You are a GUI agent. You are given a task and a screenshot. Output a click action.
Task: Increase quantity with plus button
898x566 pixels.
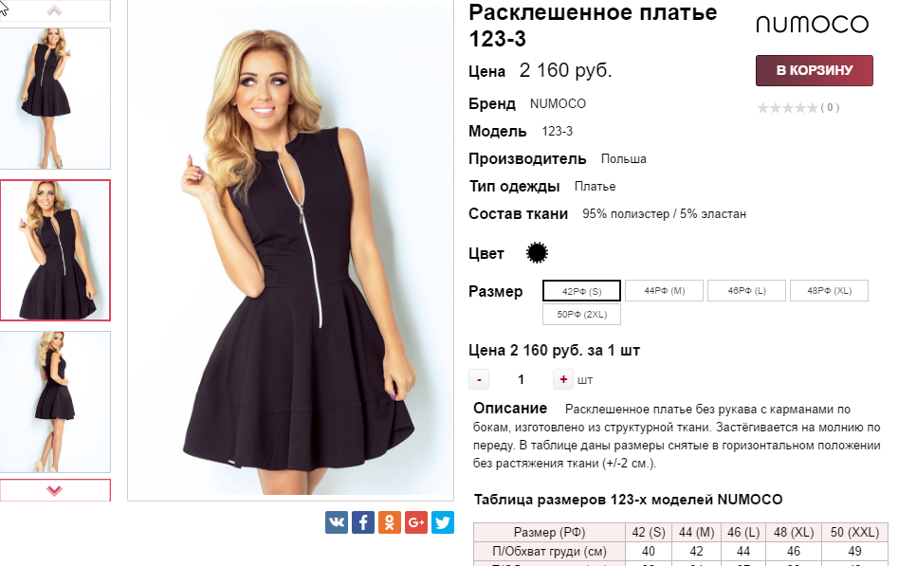tap(563, 379)
